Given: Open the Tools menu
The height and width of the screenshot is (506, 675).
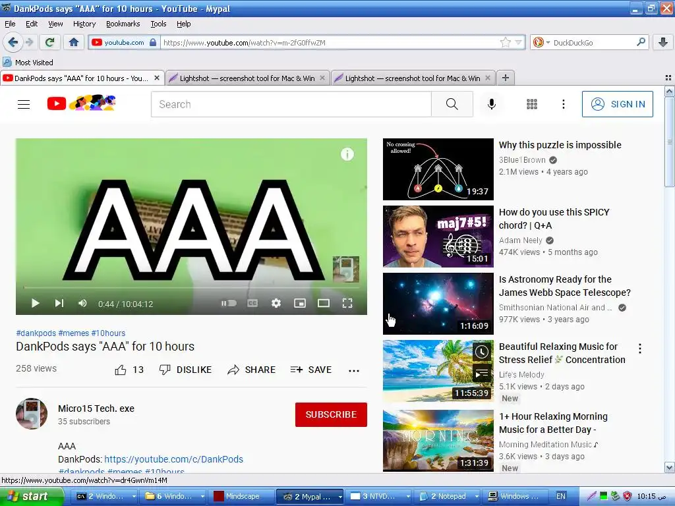Looking at the screenshot, I should tap(158, 24).
